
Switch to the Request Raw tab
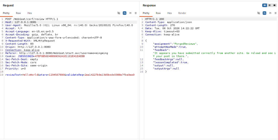18,13
